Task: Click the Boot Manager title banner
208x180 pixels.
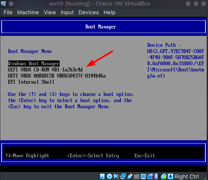Action: [x=104, y=27]
